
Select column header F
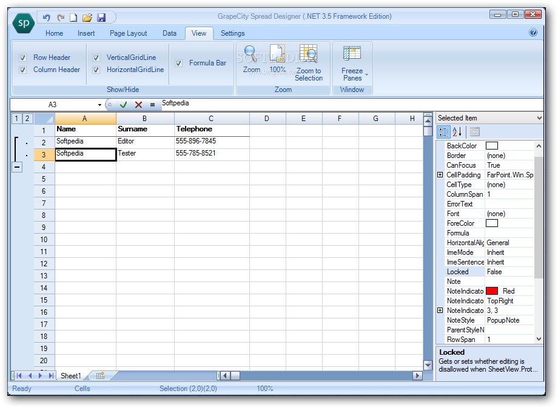click(340, 119)
